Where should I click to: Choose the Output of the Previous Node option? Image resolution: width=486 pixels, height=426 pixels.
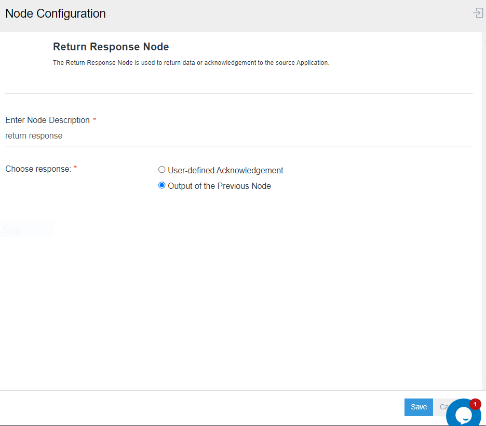(x=162, y=185)
